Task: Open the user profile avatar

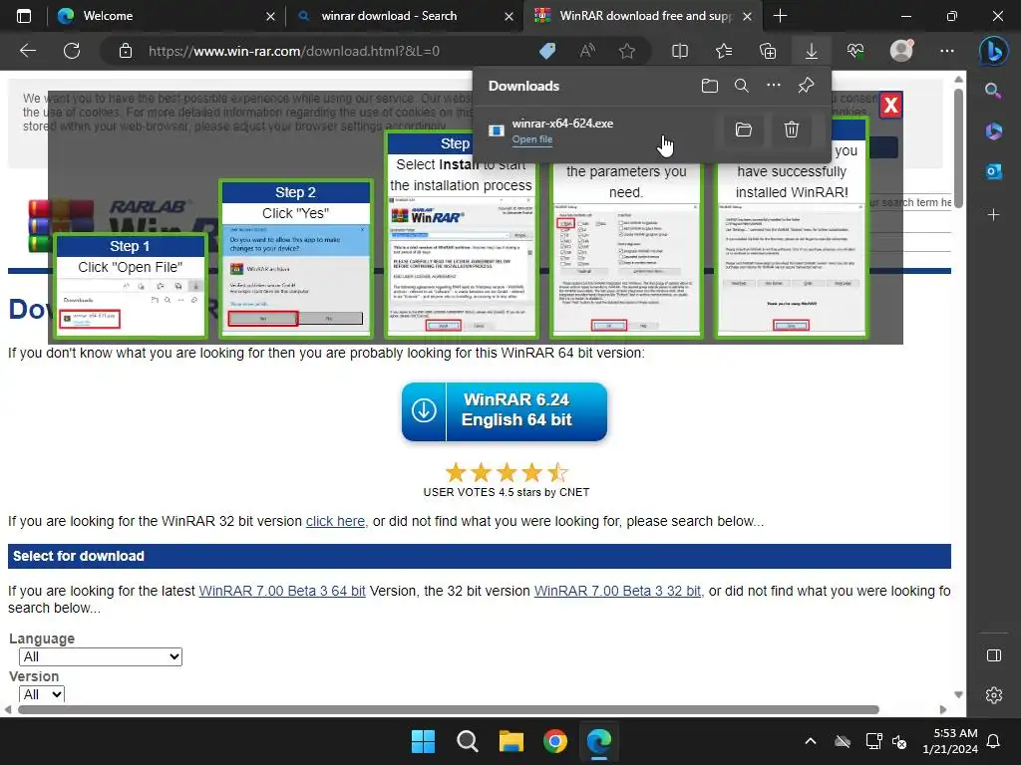Action: [901, 51]
